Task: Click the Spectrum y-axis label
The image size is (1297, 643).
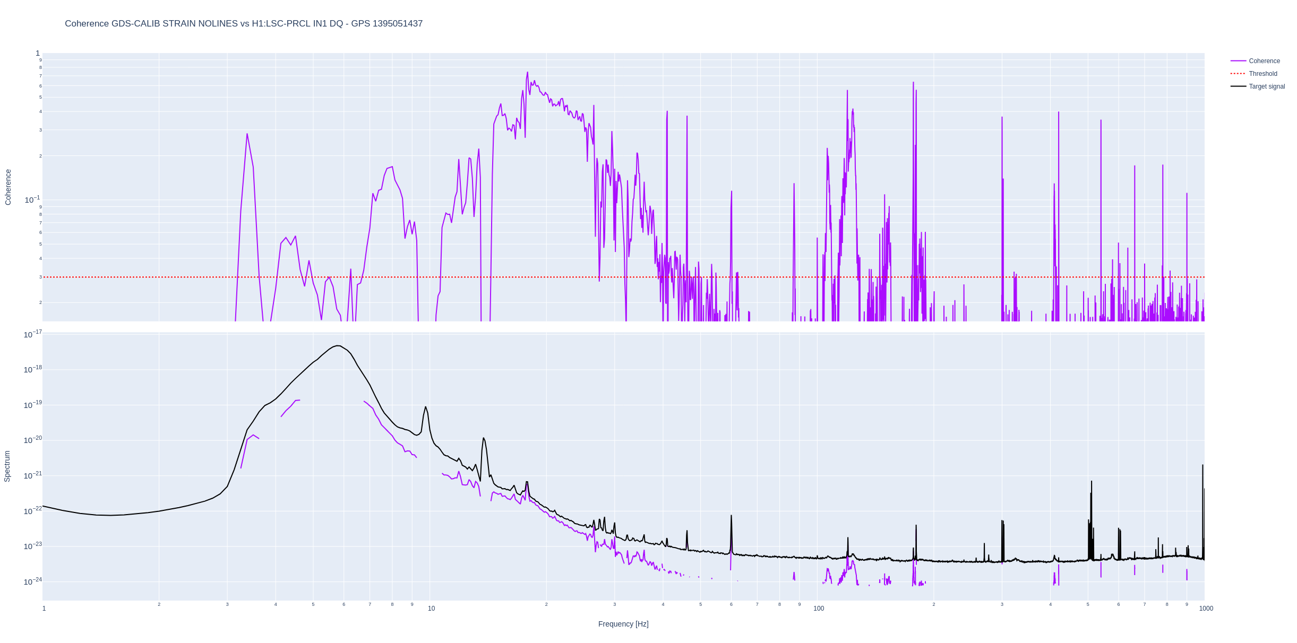Action: (x=7, y=466)
